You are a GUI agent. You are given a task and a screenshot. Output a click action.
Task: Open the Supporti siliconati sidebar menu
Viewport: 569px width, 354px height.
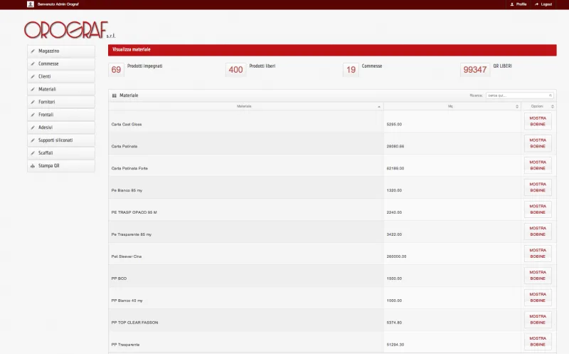tap(61, 140)
